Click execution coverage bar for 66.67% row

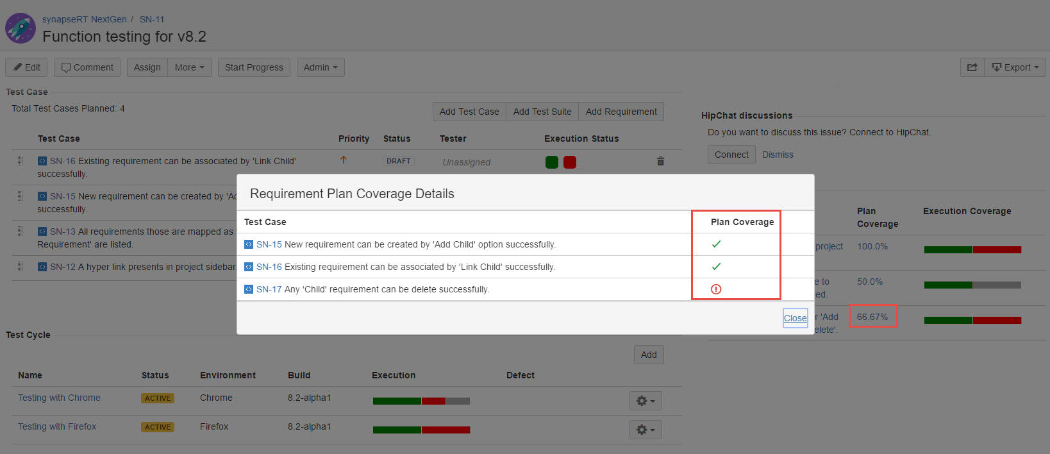(x=972, y=320)
